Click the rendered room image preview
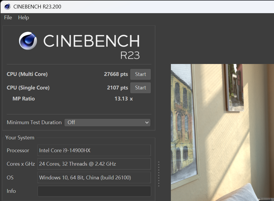274x201 pixels. click(223, 132)
